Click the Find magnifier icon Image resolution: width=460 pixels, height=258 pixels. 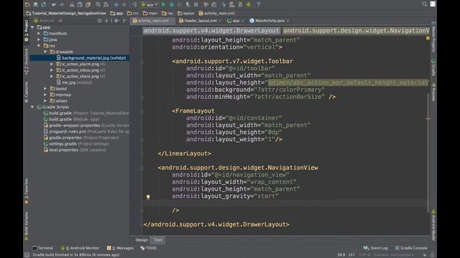click(98, 4)
